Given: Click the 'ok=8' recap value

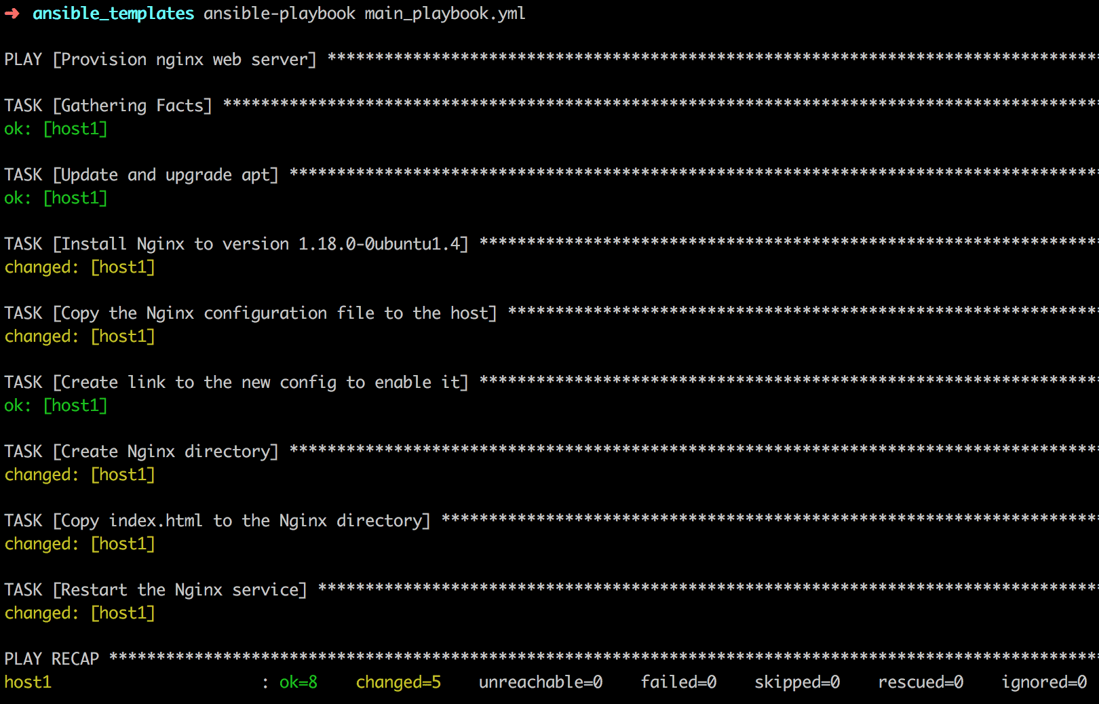Looking at the screenshot, I should (x=298, y=682).
